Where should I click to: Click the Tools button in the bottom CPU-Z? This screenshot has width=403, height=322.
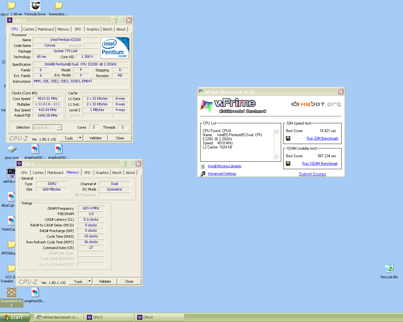pyautogui.click(x=78, y=281)
